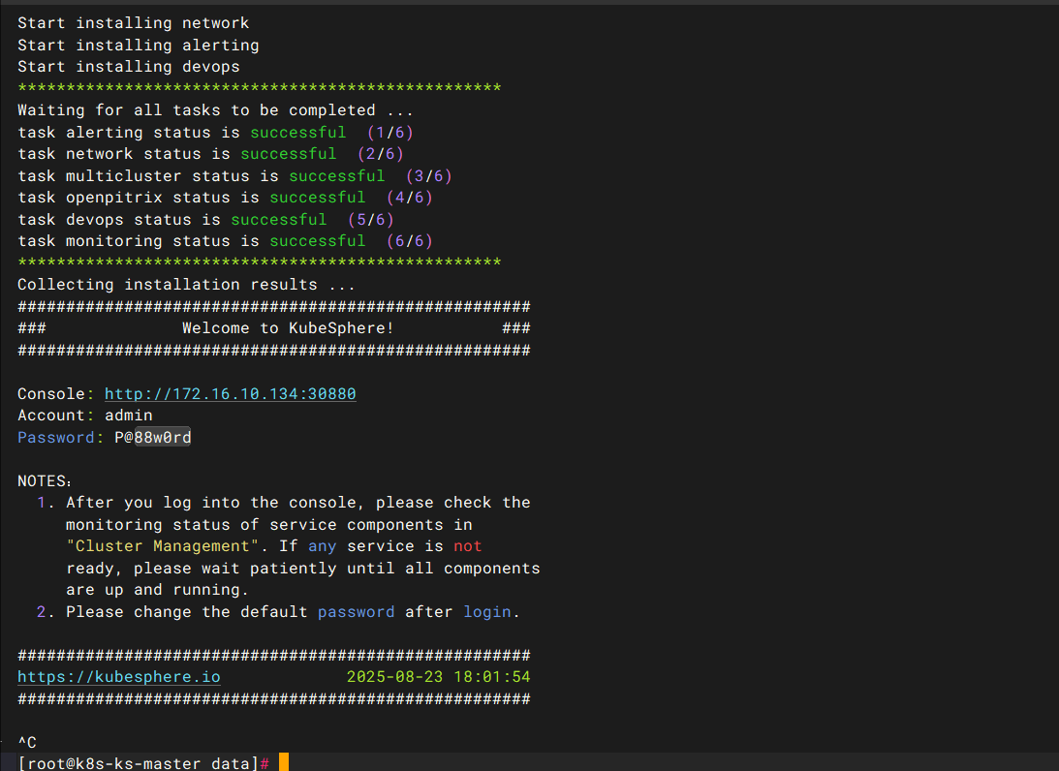Click the 'Password:' label
This screenshot has height=771, width=1059.
pyautogui.click(x=61, y=438)
